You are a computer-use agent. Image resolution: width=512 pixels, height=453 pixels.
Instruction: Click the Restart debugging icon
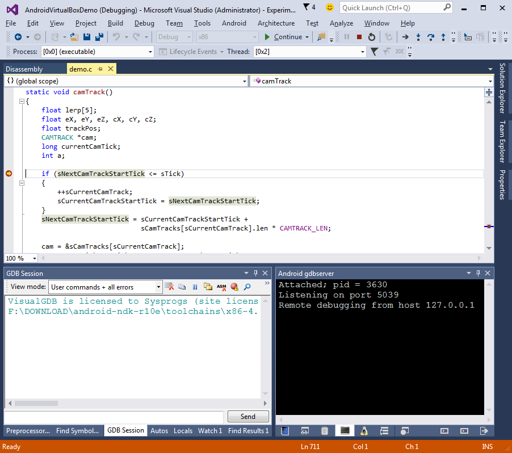tap(372, 37)
